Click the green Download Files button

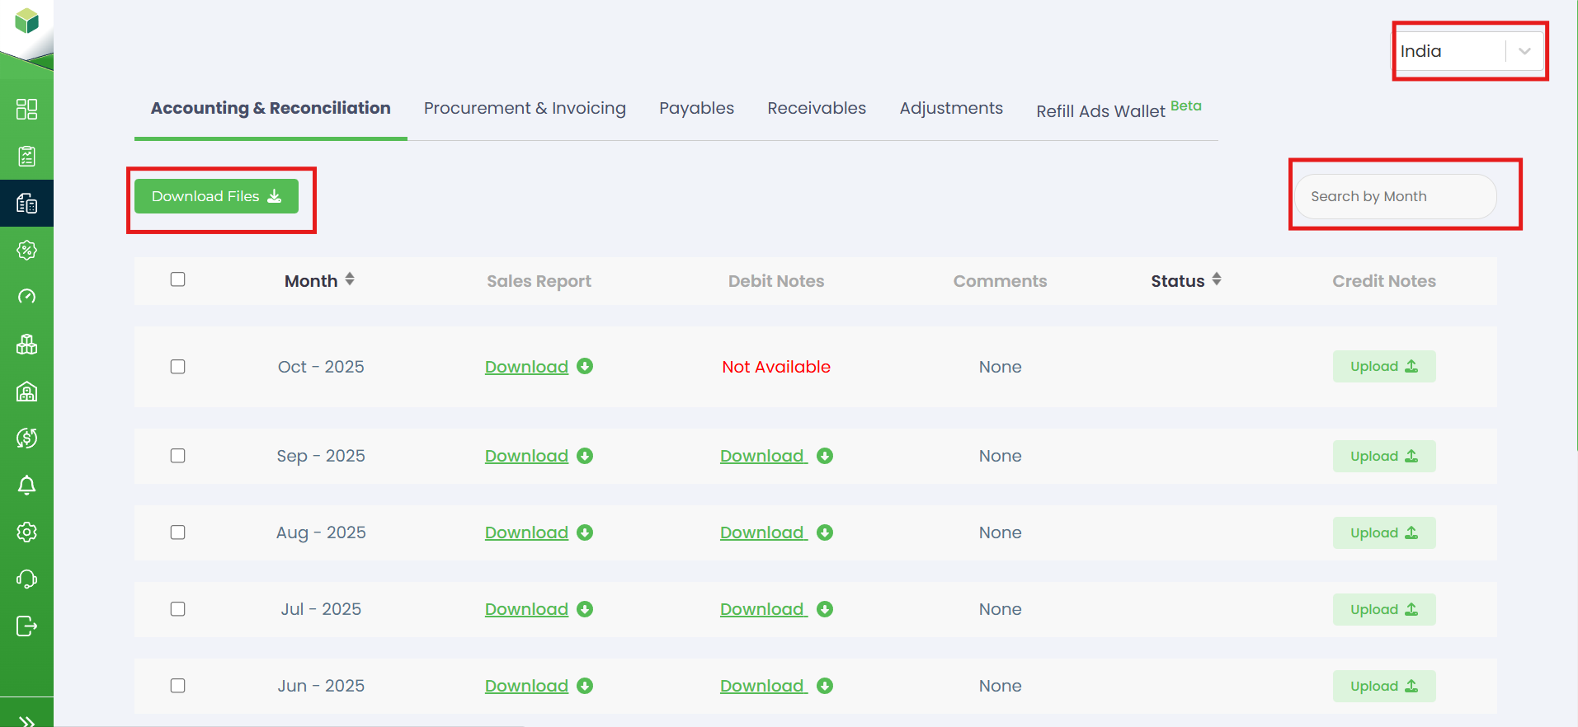[x=216, y=196]
